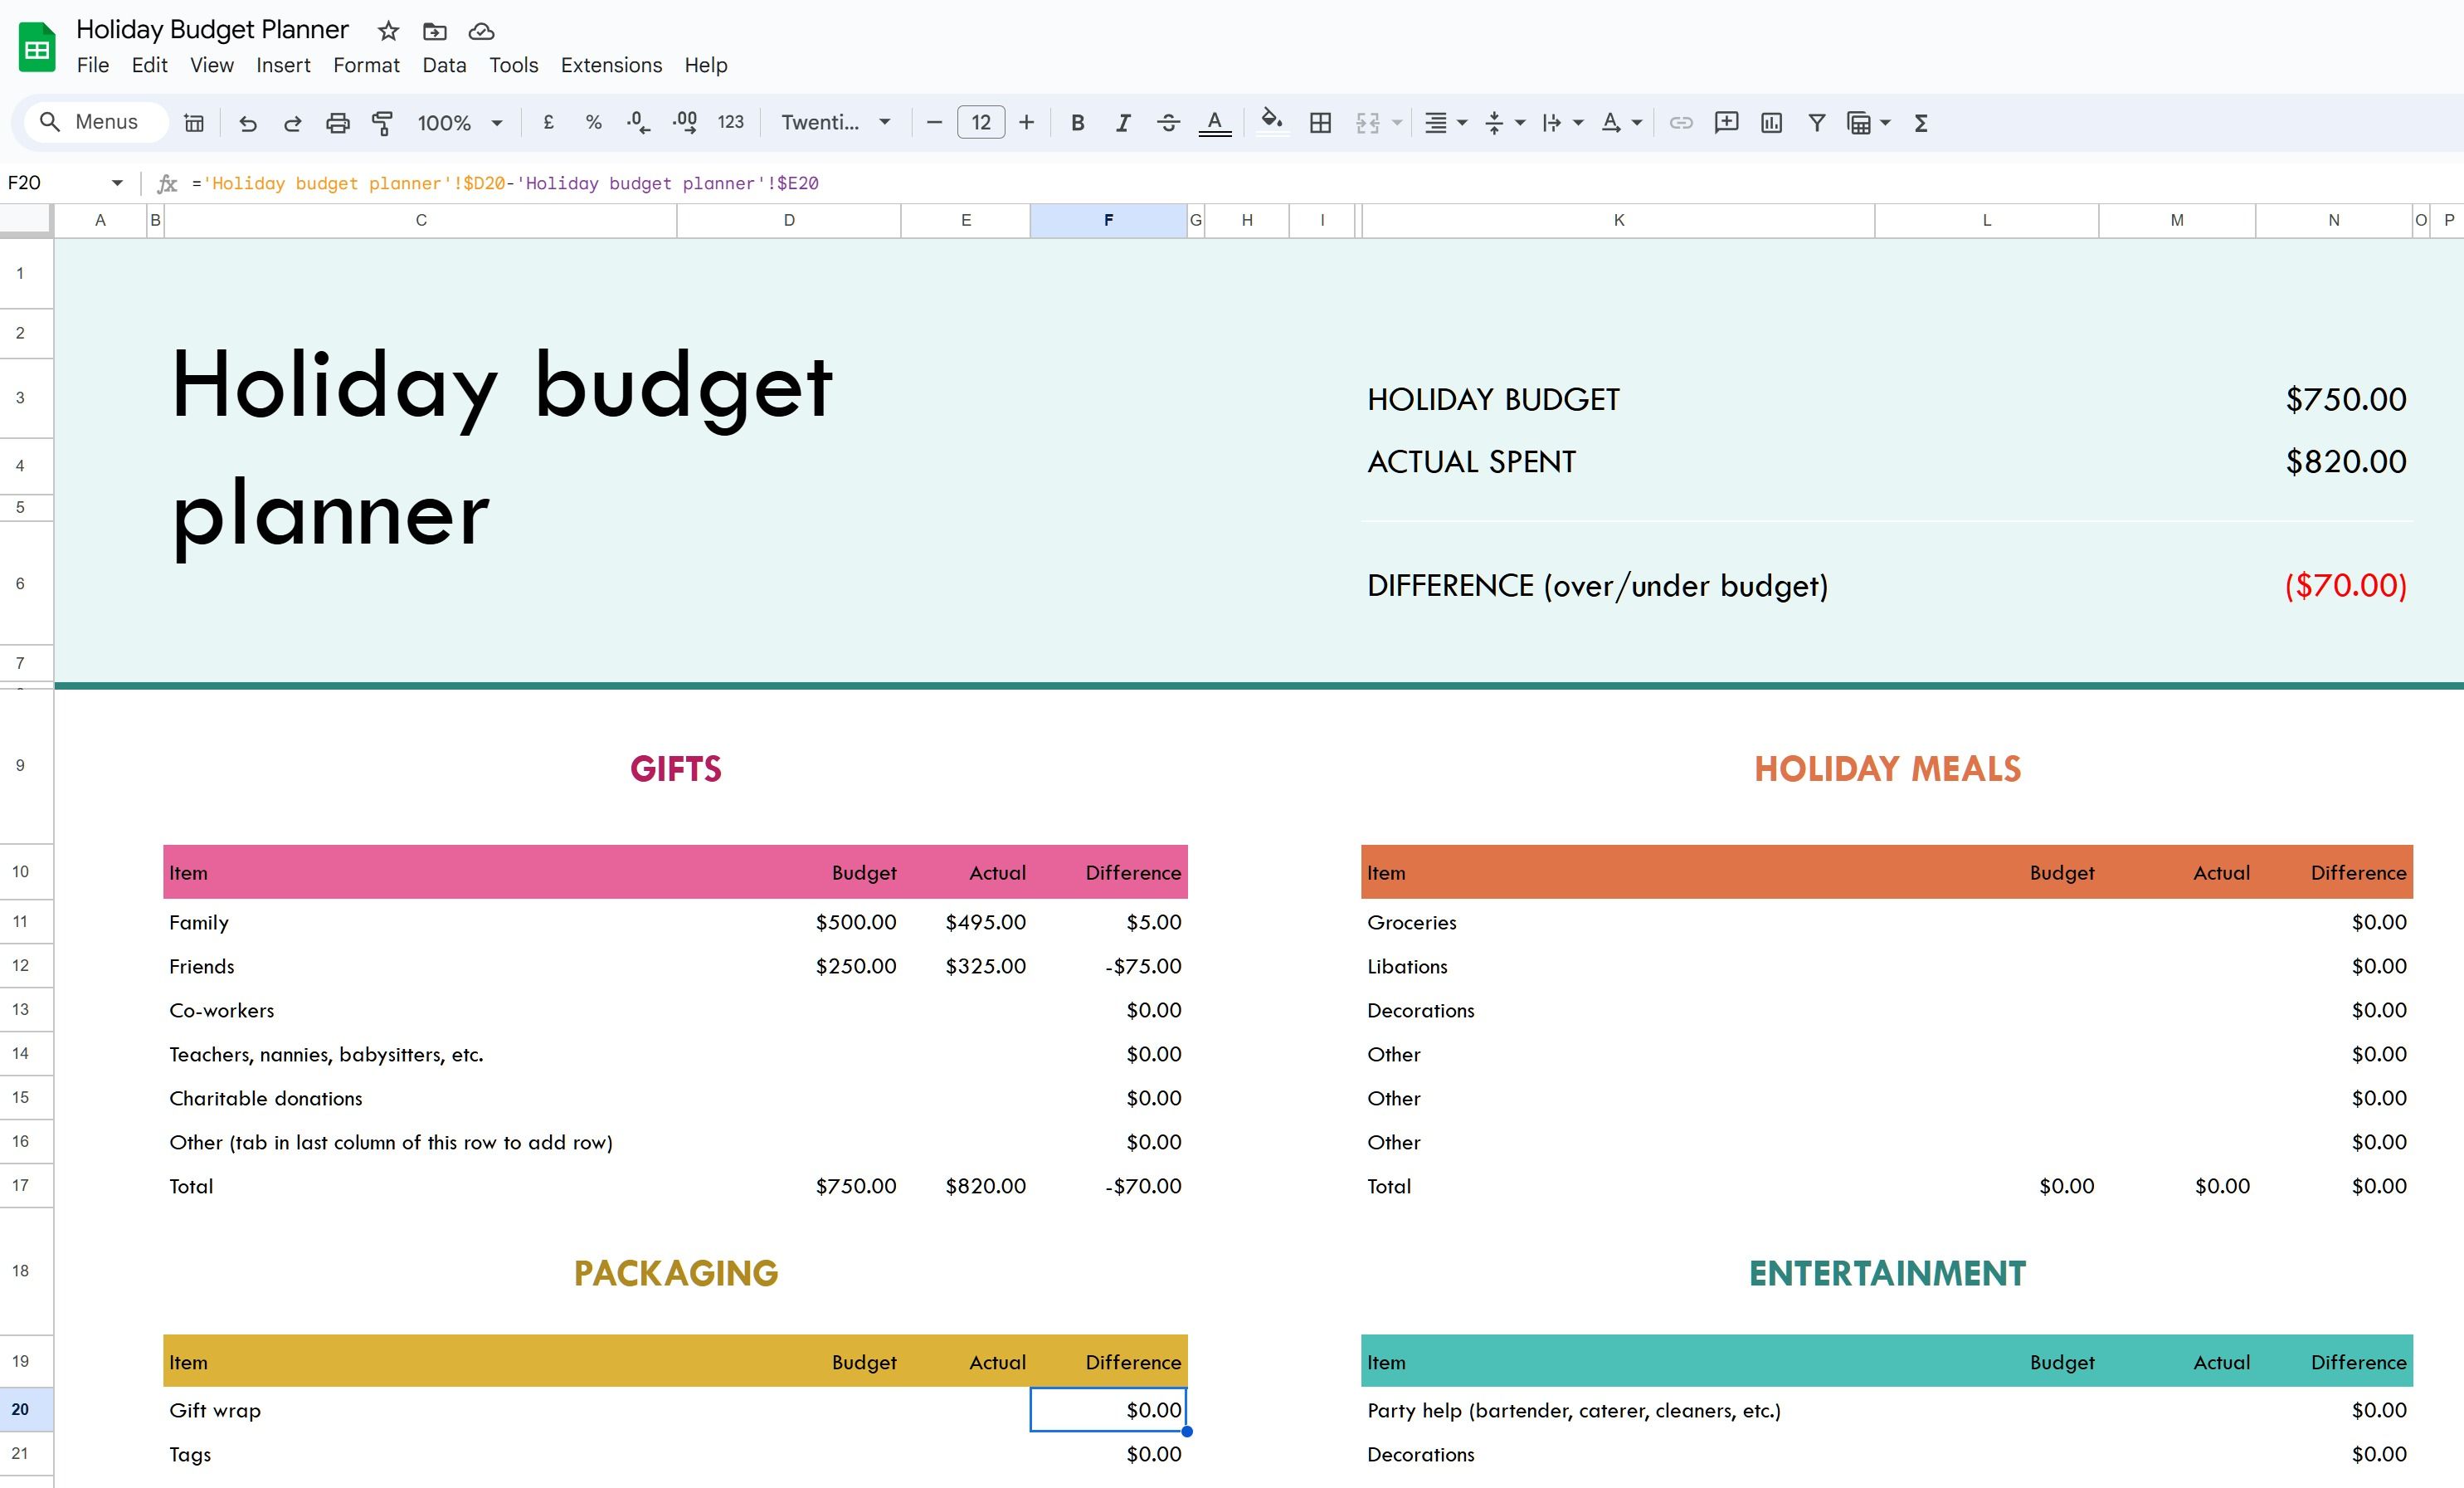This screenshot has width=2464, height=1488.
Task: Click the Fill color swatch
Action: pyautogui.click(x=1271, y=121)
